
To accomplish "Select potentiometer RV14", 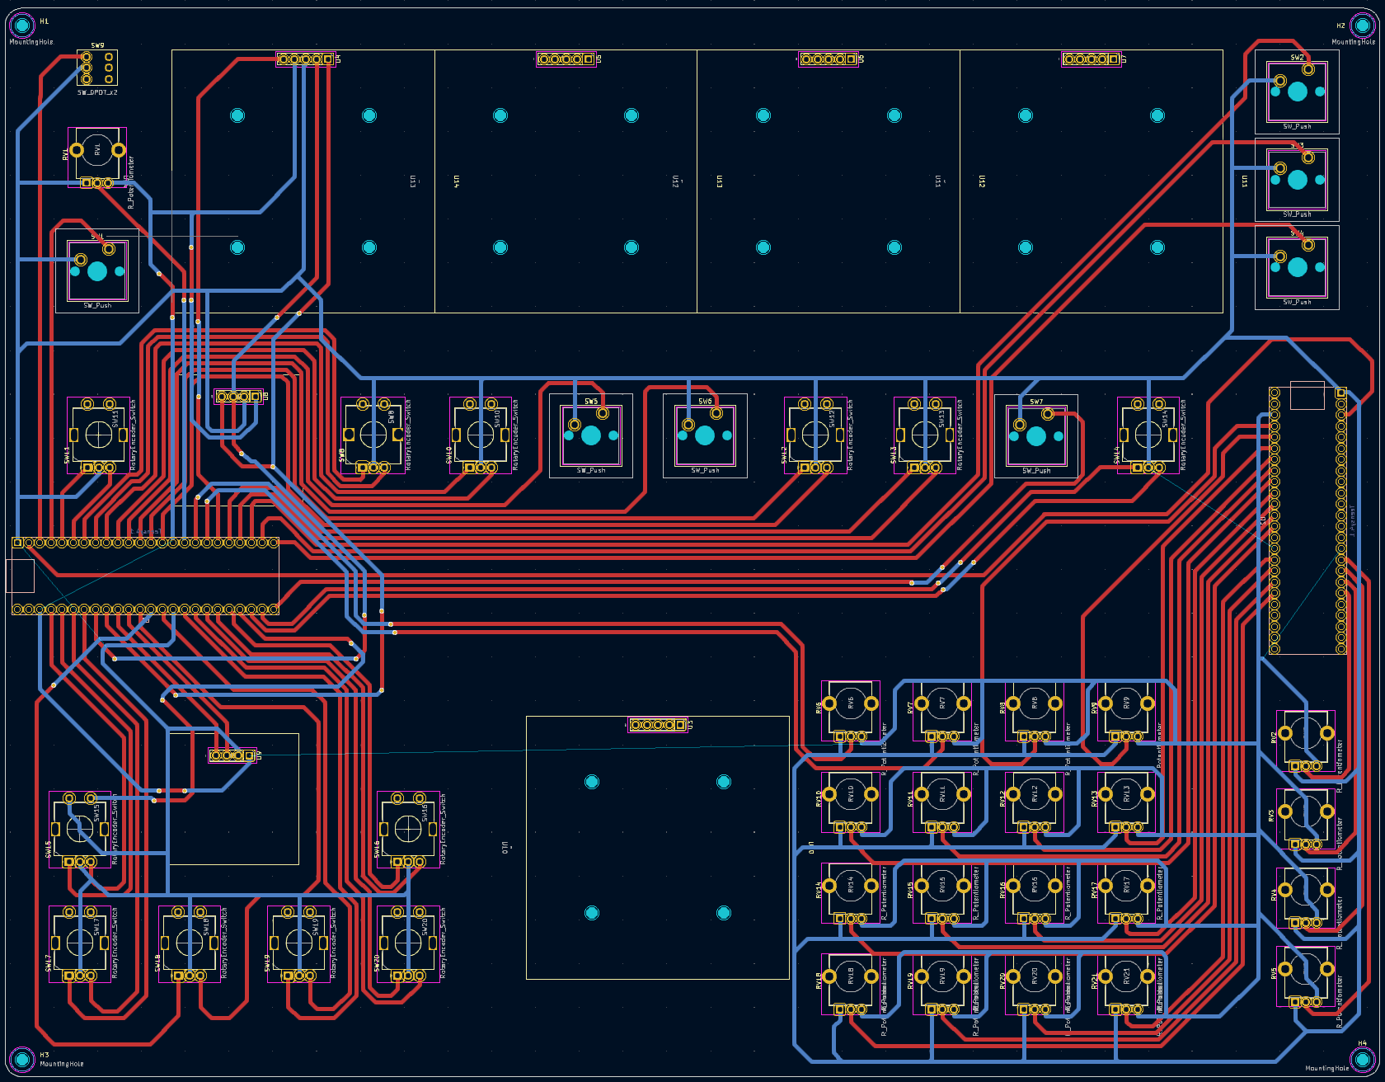I will click(x=851, y=894).
